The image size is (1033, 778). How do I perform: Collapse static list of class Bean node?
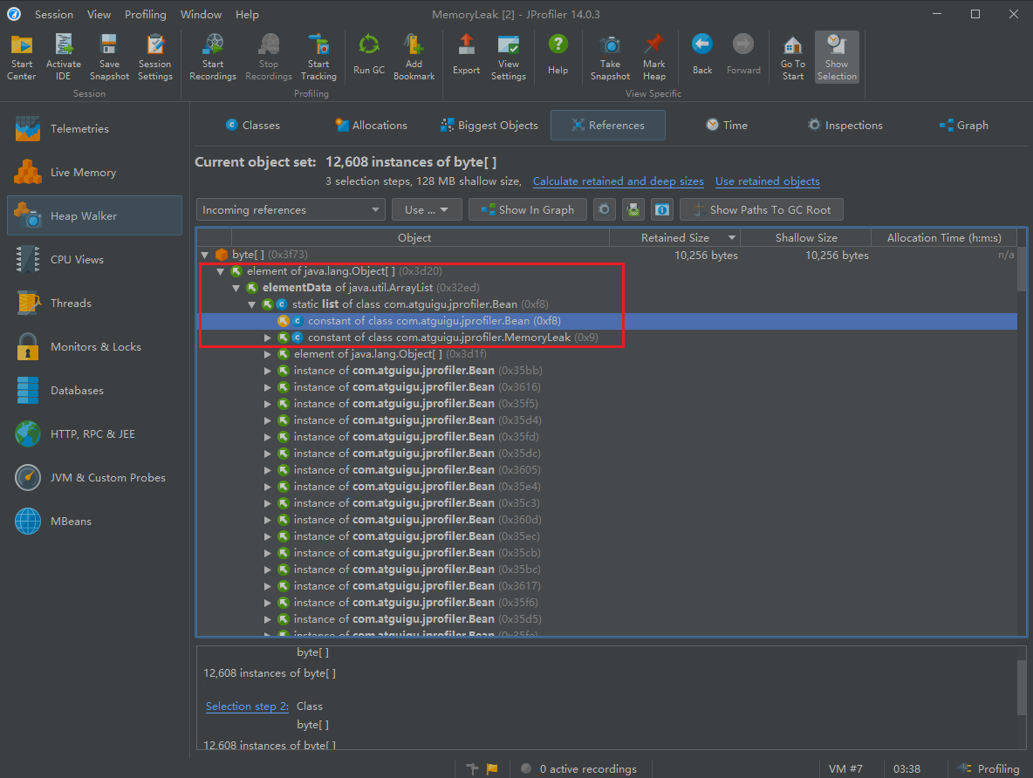pyautogui.click(x=251, y=304)
